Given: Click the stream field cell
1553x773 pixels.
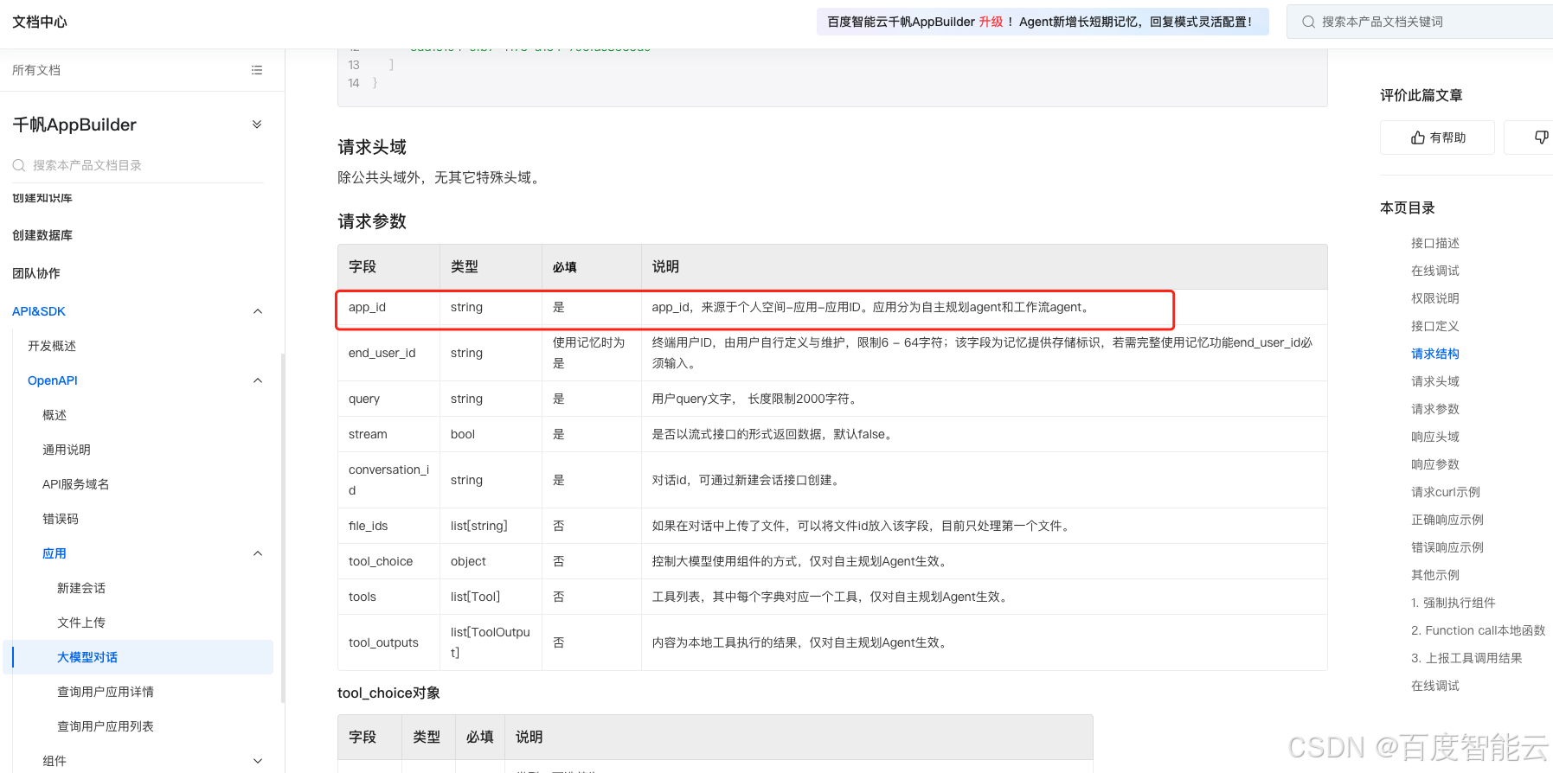Looking at the screenshot, I should pyautogui.click(x=388, y=434).
